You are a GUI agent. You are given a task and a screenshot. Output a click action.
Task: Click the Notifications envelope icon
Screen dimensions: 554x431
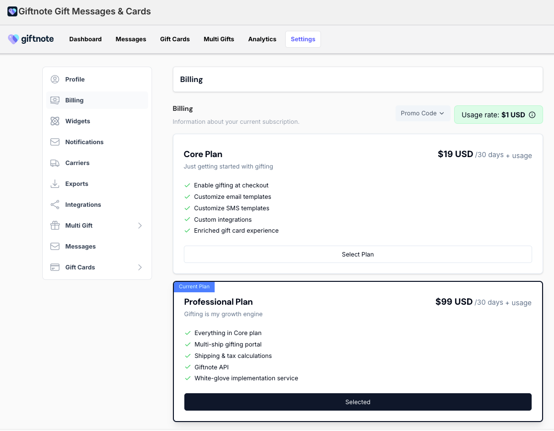55,142
